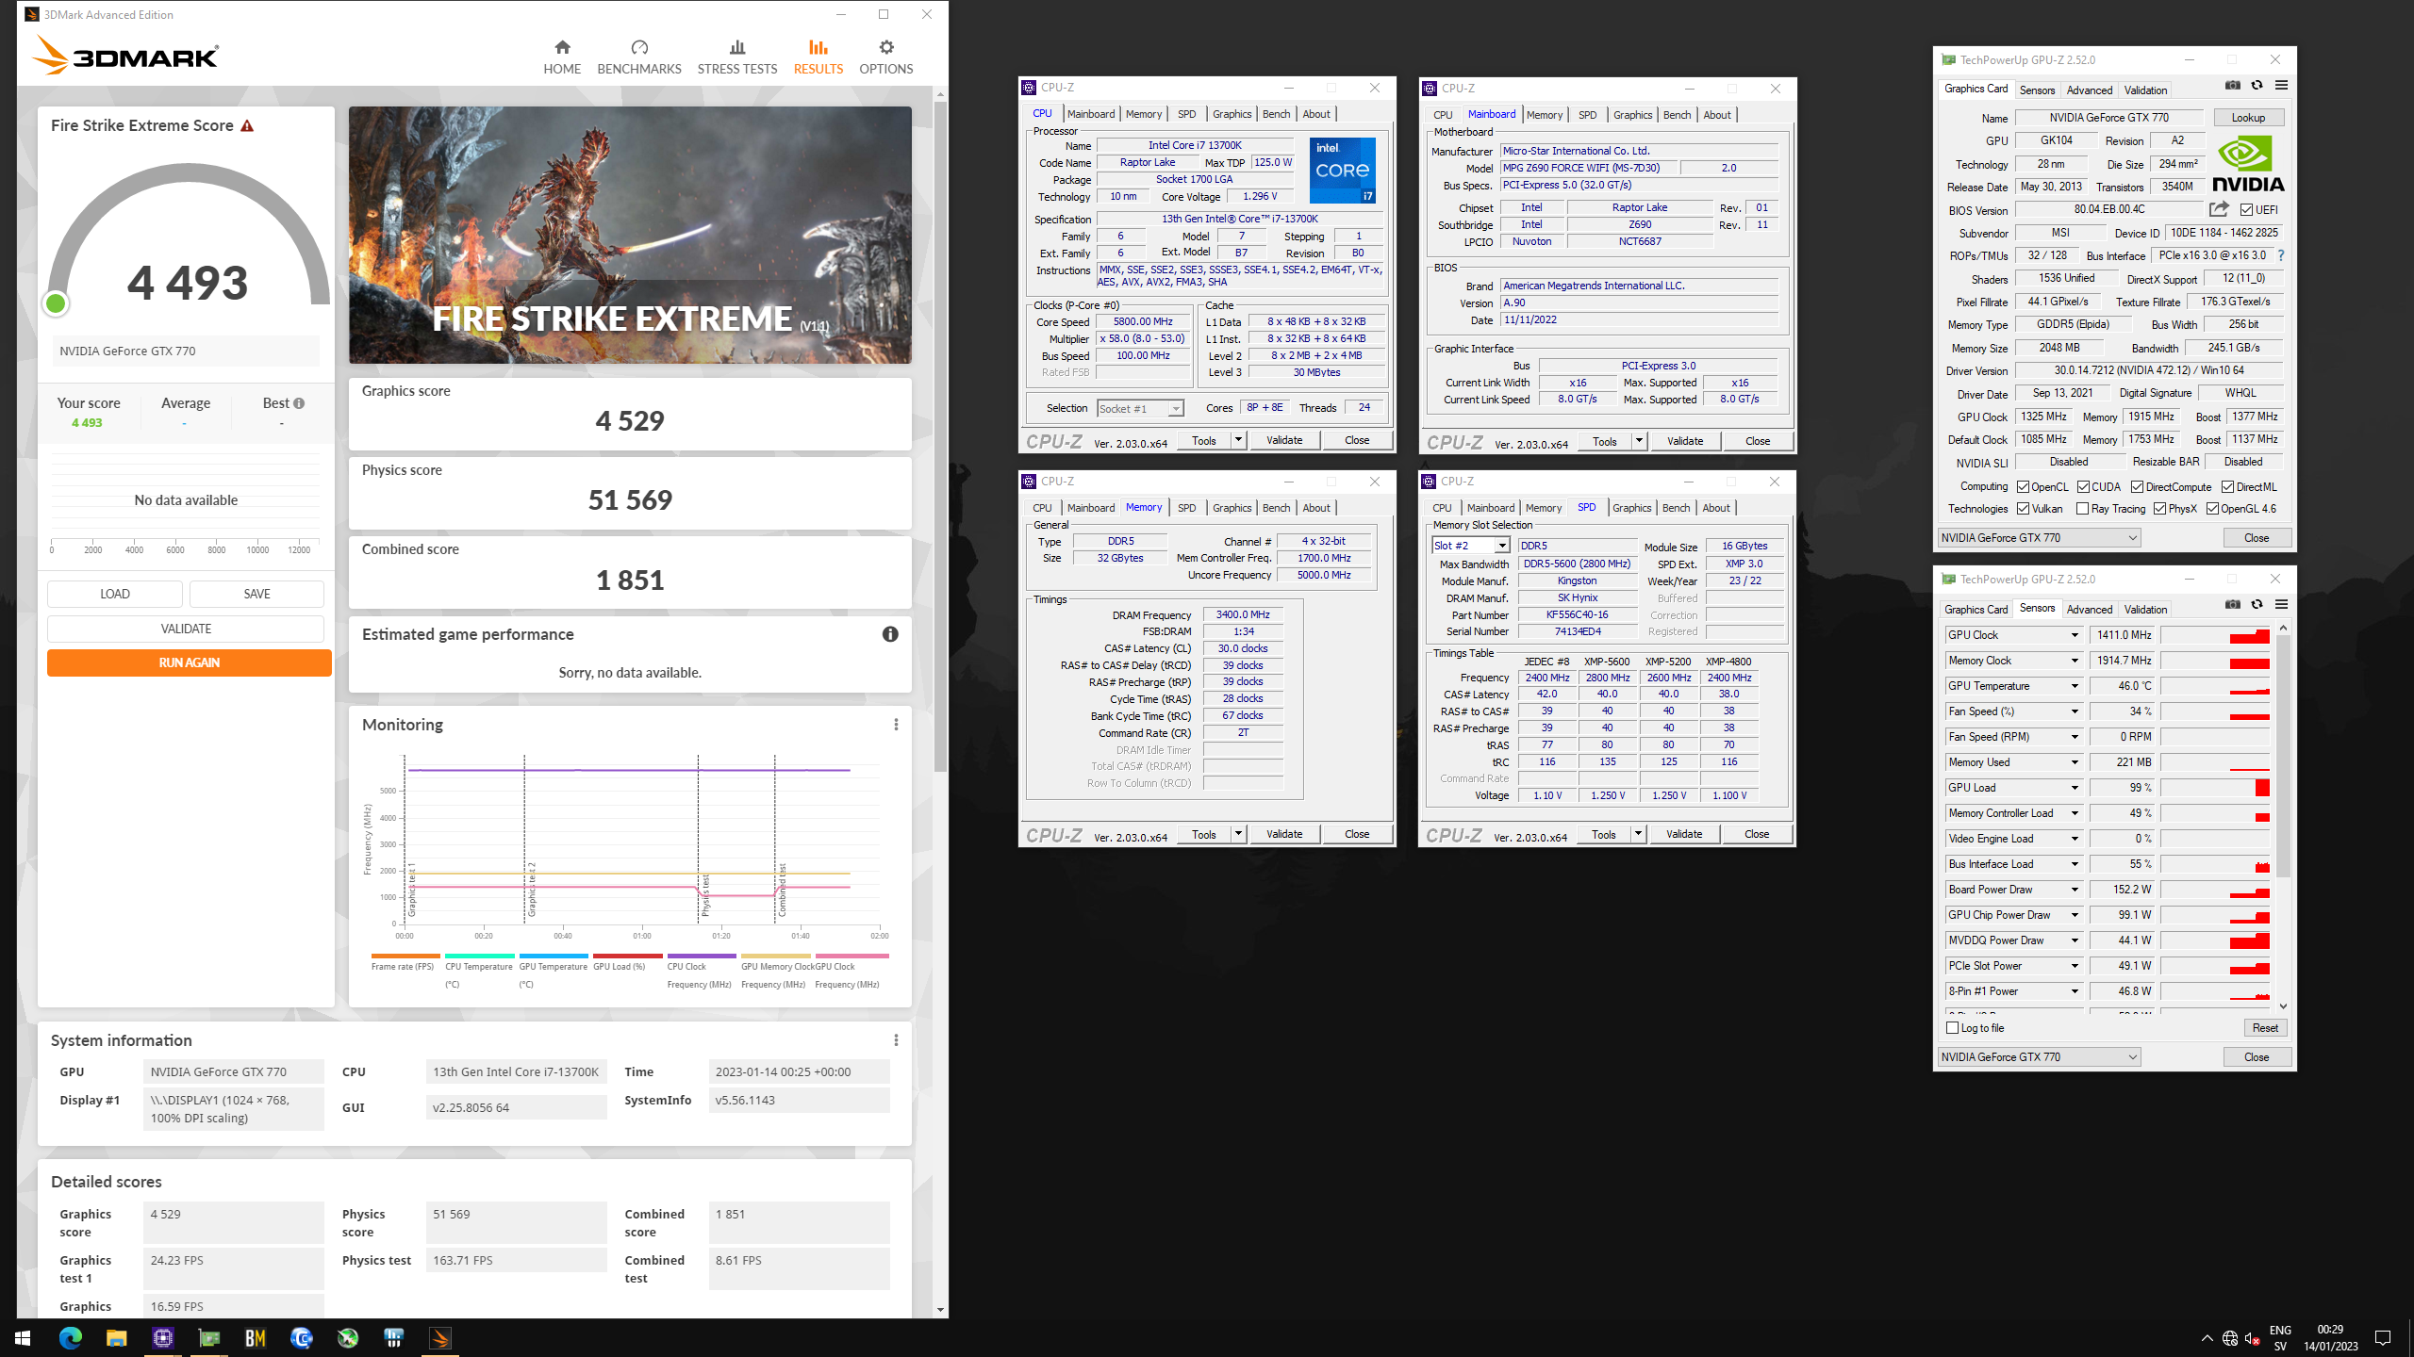Toggle the PhysX checkbox in GPU-Z

[2159, 509]
